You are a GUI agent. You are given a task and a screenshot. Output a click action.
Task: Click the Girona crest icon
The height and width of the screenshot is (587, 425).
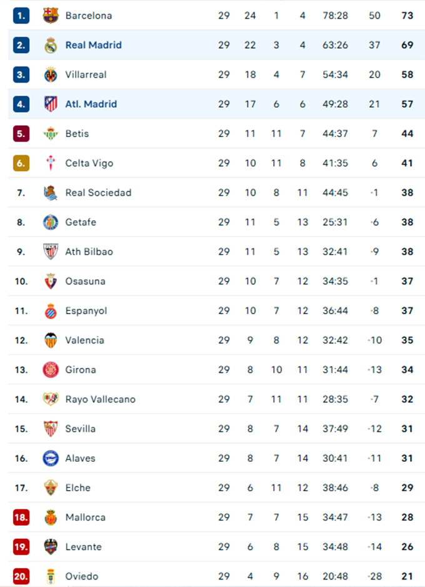pyautogui.click(x=51, y=369)
